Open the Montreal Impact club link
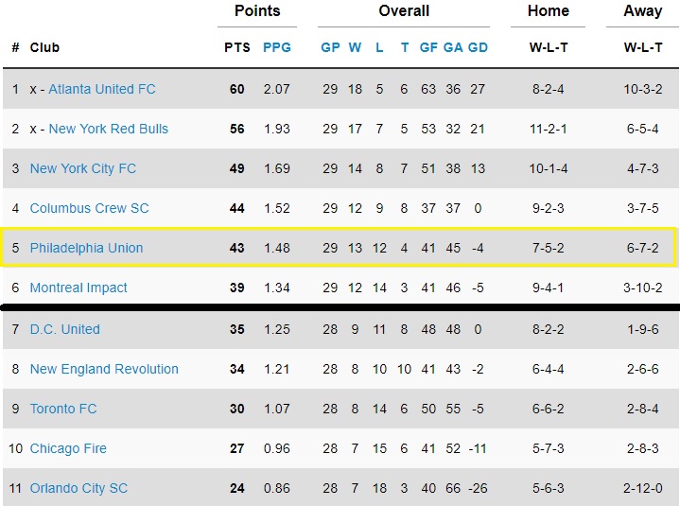The width and height of the screenshot is (680, 506). click(x=78, y=288)
